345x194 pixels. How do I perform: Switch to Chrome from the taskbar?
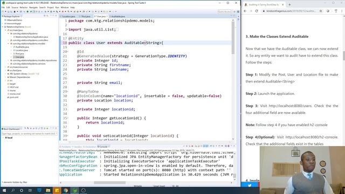[x=66, y=190]
